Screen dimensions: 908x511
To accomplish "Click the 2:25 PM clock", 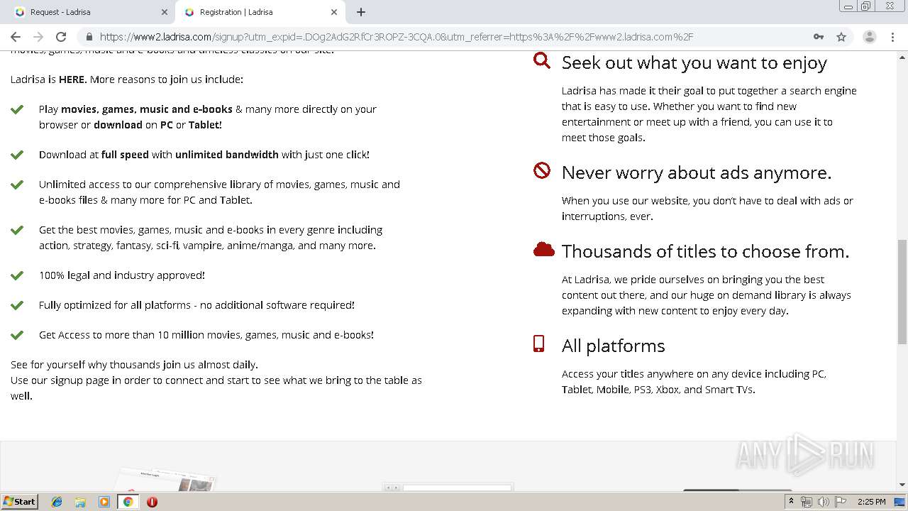I will pyautogui.click(x=872, y=502).
